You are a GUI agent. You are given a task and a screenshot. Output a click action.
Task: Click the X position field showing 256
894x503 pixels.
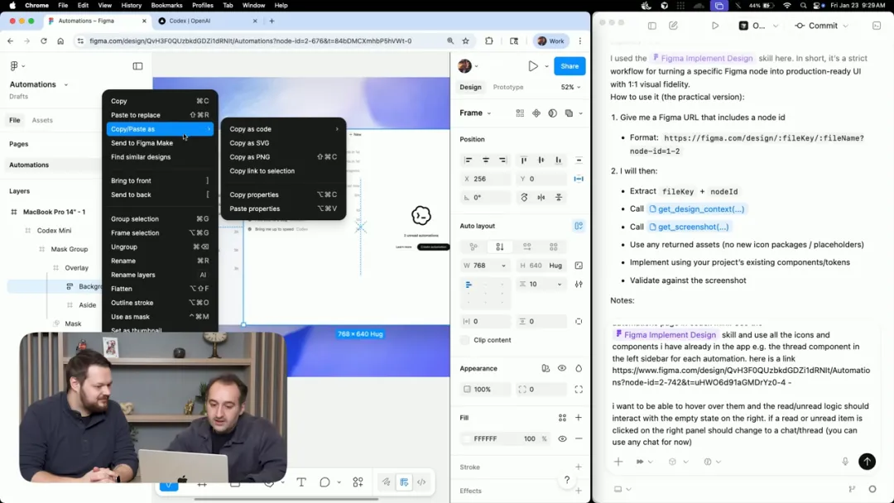click(x=485, y=179)
